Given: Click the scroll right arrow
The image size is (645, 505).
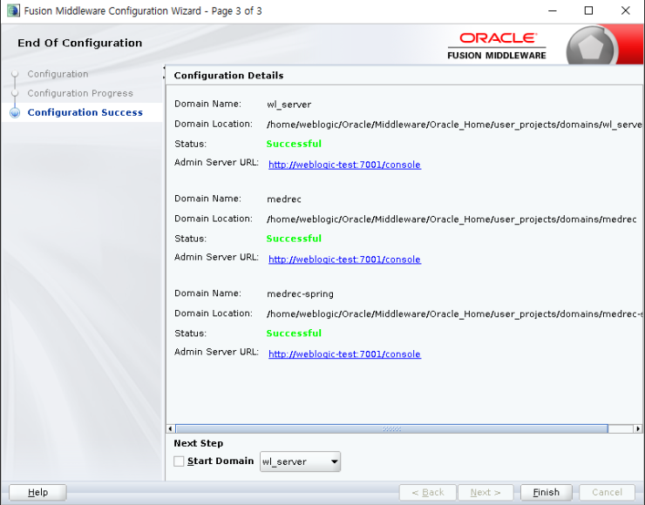Looking at the screenshot, I should (638, 428).
